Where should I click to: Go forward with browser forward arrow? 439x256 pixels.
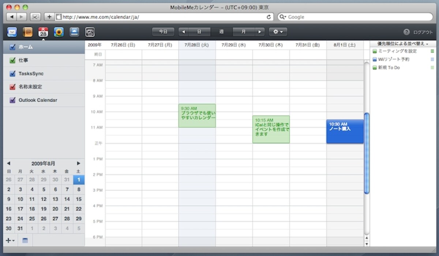pyautogui.click(x=22, y=17)
